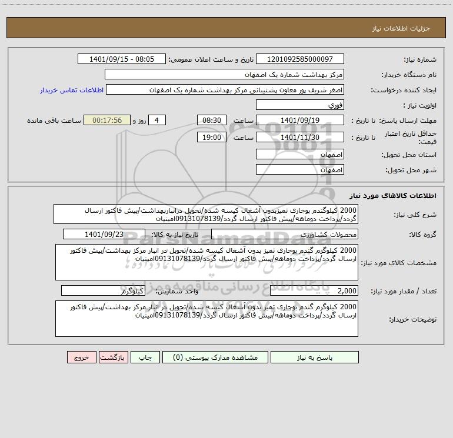Click the 'توضیحات خریدار:' label
Image resolution: width=453 pixels, height=438 pixels.
pos(412,319)
